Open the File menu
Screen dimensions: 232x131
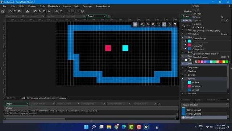click(5, 6)
